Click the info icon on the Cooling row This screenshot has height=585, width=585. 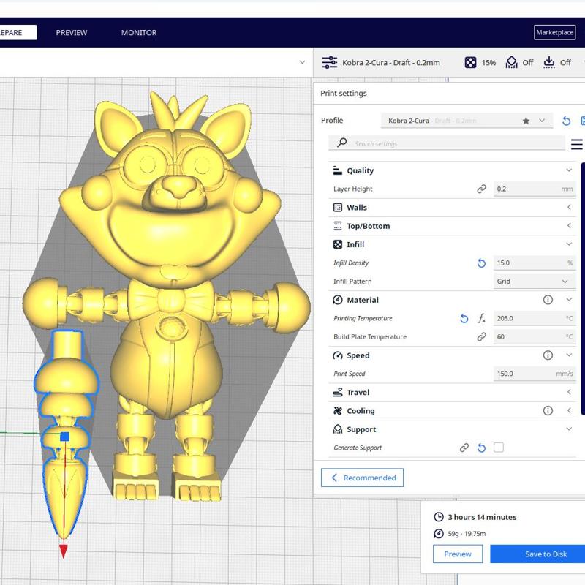point(548,411)
